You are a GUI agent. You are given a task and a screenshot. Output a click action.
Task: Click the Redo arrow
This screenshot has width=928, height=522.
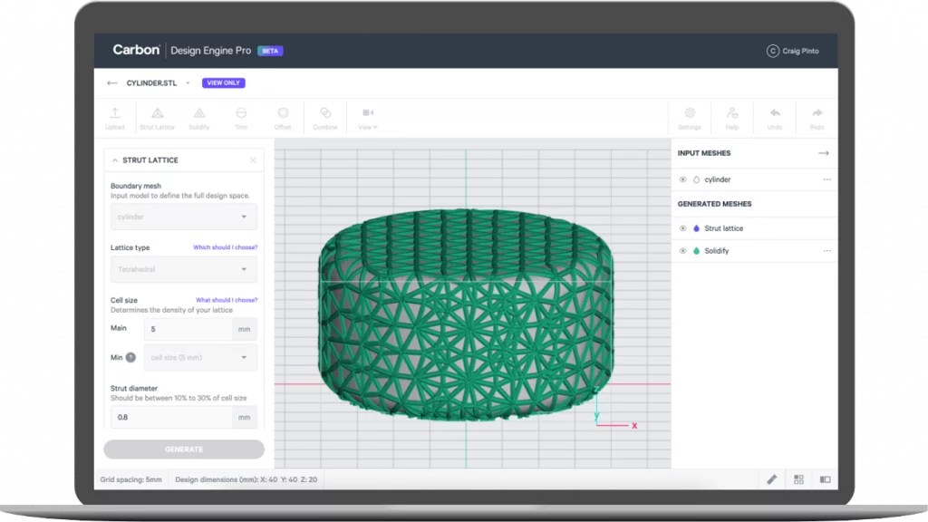click(x=817, y=118)
